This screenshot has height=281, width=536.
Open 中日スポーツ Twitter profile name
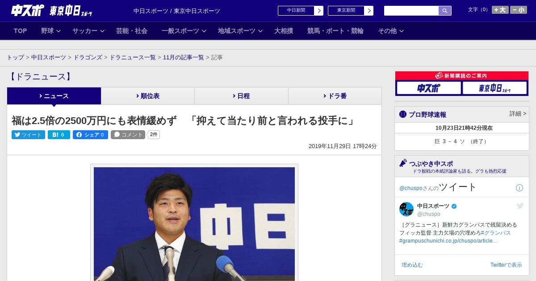click(x=433, y=206)
